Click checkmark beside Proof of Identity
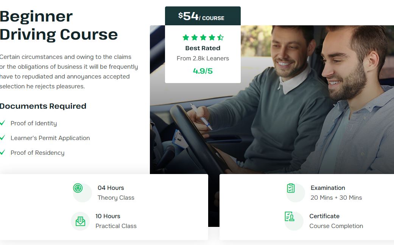Image resolution: width=394 pixels, height=245 pixels. (2, 123)
